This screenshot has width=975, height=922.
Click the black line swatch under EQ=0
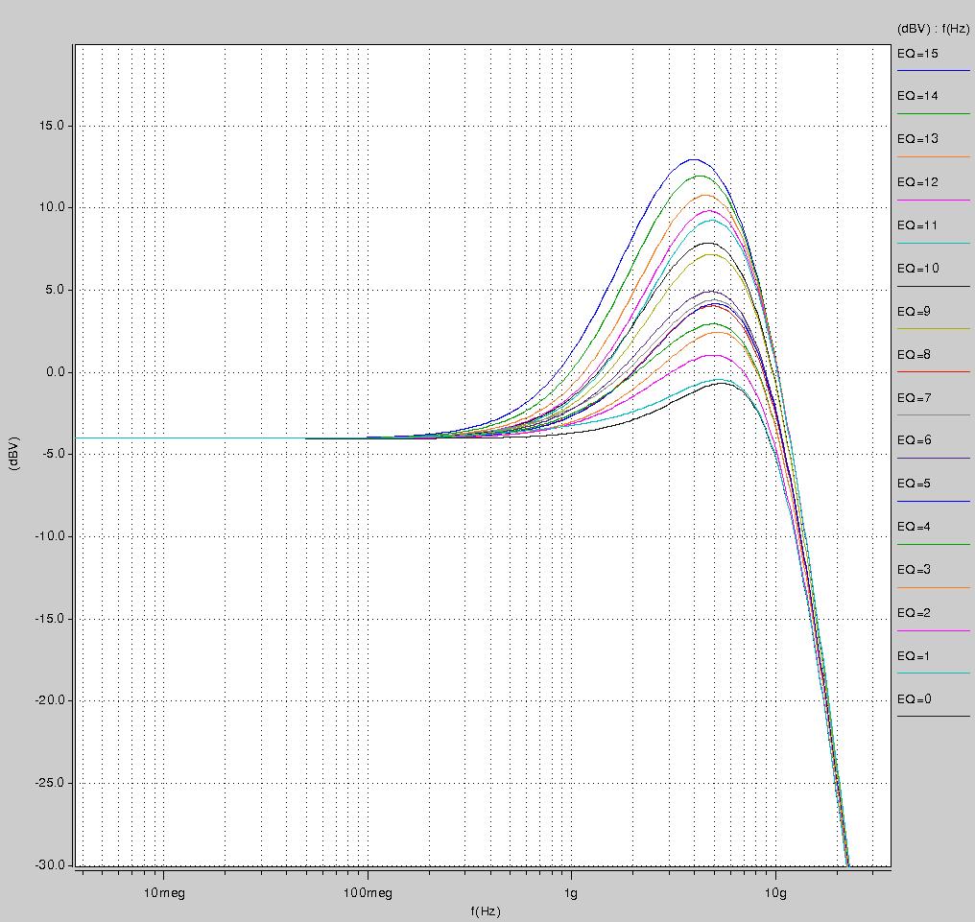pos(933,717)
